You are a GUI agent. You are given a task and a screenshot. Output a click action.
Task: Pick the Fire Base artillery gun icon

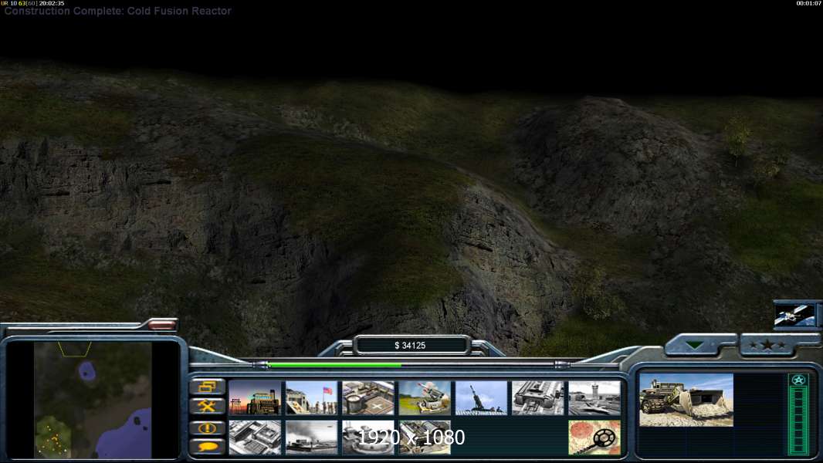pyautogui.click(x=481, y=398)
